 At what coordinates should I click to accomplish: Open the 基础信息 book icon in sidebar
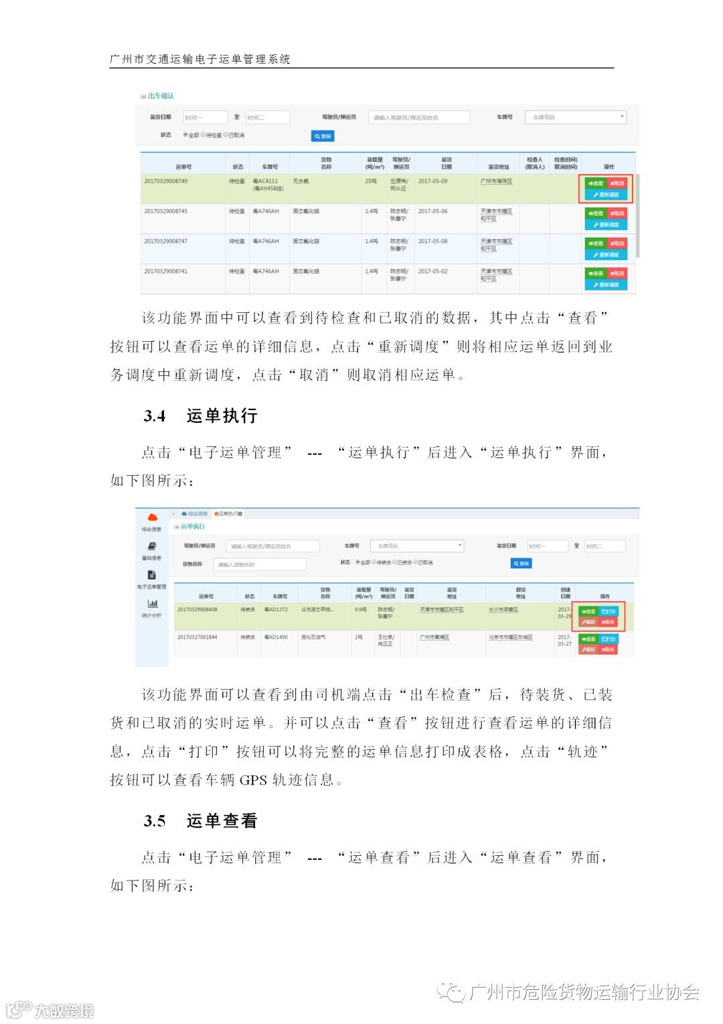click(152, 546)
